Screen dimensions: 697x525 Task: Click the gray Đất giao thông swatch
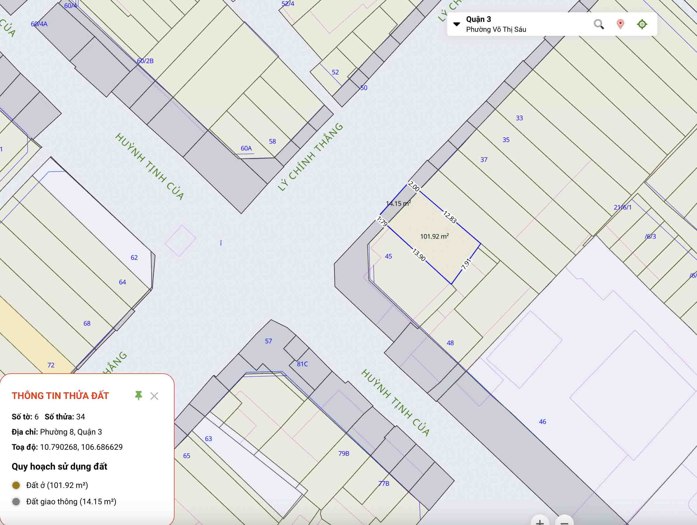(16, 502)
